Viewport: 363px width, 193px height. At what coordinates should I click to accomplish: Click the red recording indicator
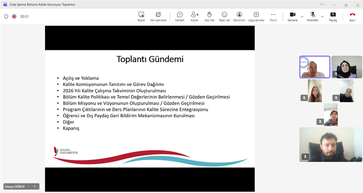pyautogui.click(x=14, y=16)
